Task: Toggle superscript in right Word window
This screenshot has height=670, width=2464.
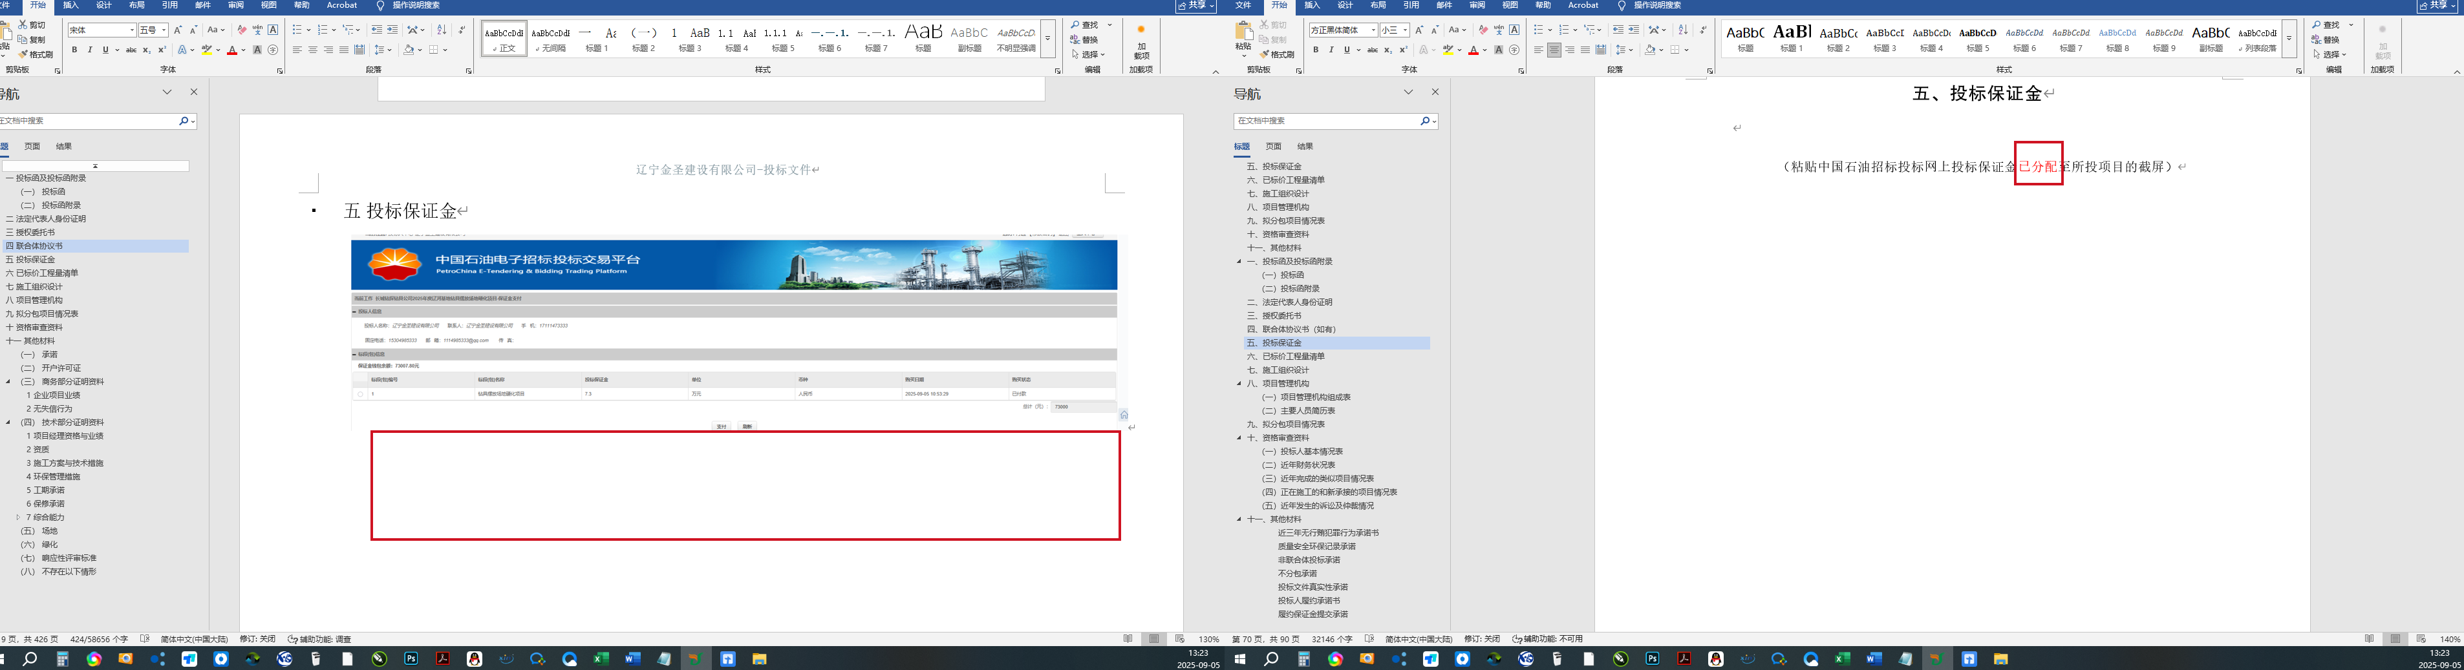Action: coord(1403,50)
